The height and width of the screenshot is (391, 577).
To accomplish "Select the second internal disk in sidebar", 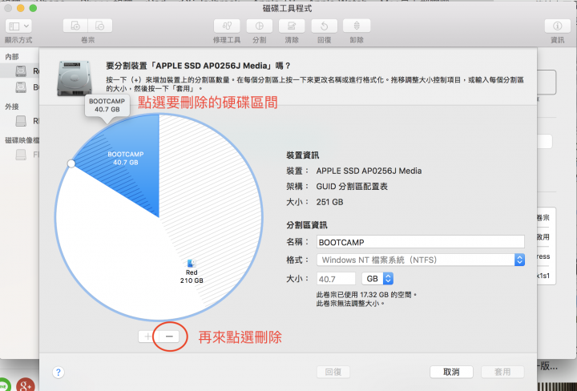I will tap(20, 87).
